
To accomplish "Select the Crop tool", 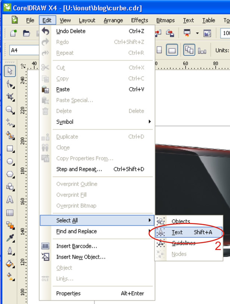I will 10,97.
